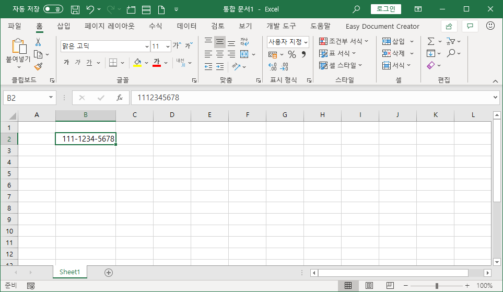Open the font name dropdown
The image size is (503, 292).
click(x=147, y=46)
